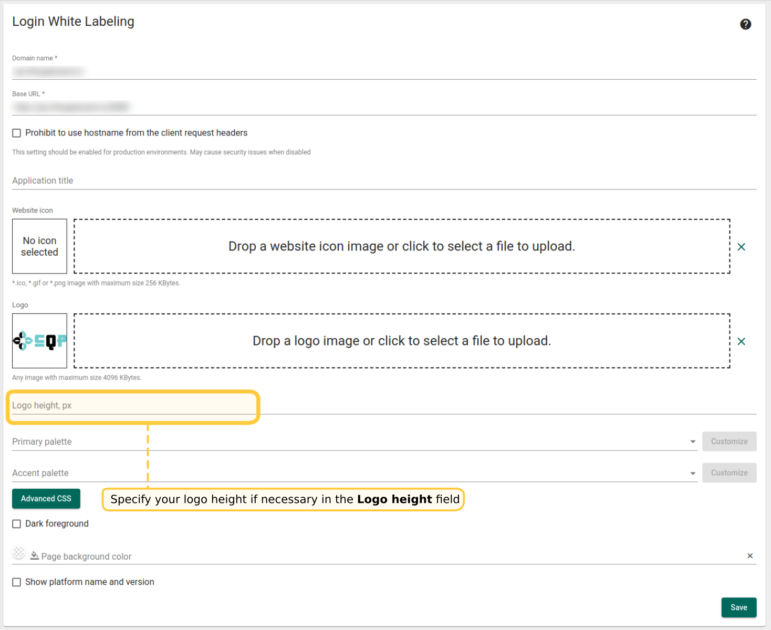The width and height of the screenshot is (771, 630).
Task: Open the help question mark icon
Action: pos(745,24)
